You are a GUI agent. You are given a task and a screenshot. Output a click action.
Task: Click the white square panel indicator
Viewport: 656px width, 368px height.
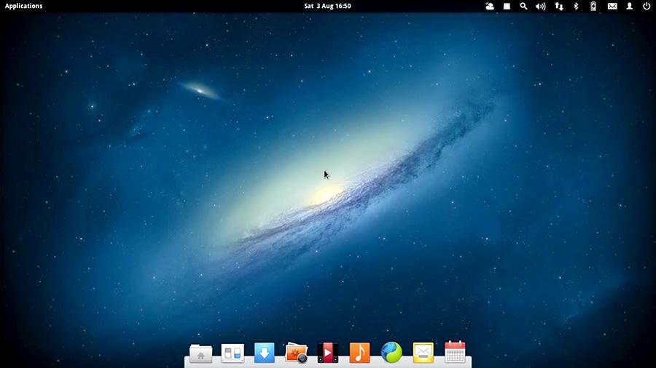[x=507, y=6]
